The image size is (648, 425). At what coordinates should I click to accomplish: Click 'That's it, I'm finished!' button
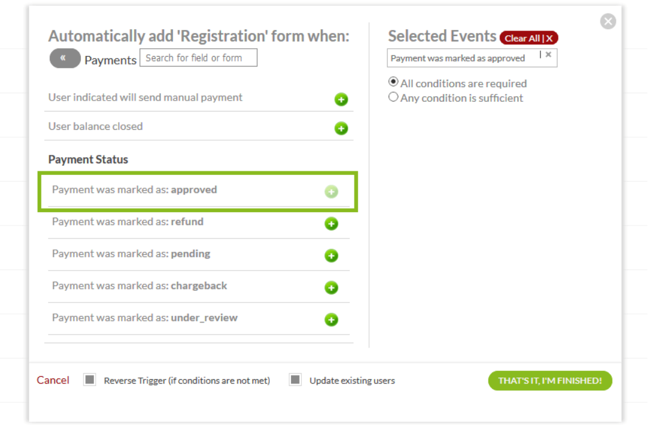(x=550, y=380)
